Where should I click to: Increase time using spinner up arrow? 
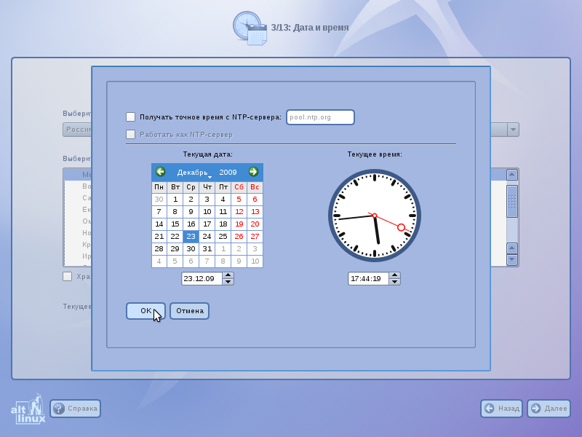pyautogui.click(x=394, y=275)
